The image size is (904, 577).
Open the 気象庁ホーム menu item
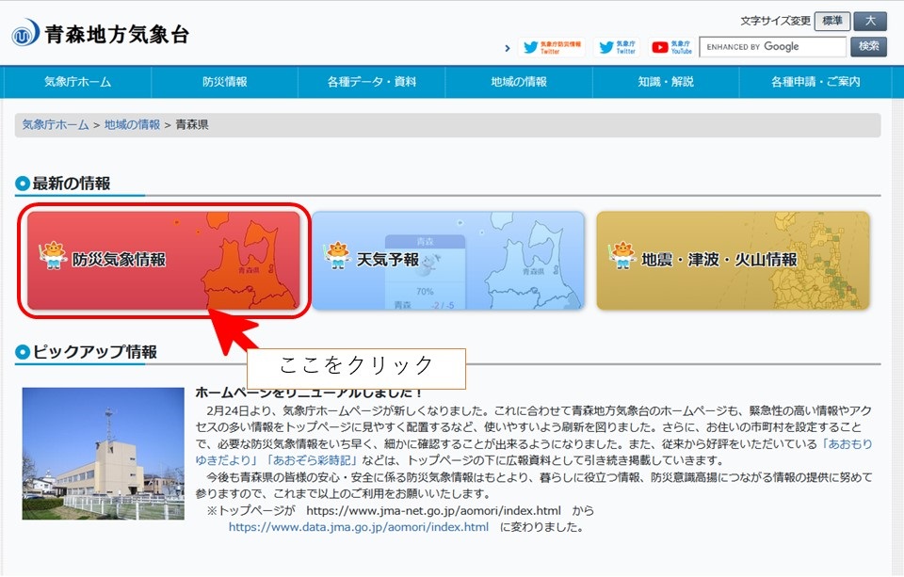(x=77, y=82)
